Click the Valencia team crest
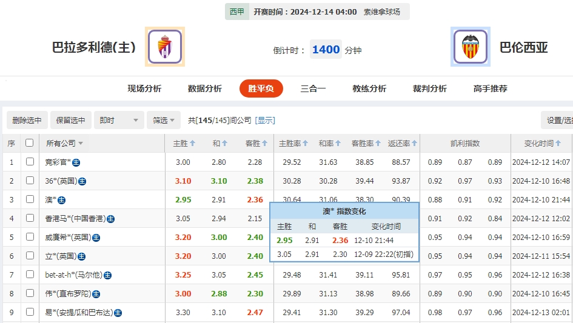Screen dimensions: 573x323 pos(470,47)
